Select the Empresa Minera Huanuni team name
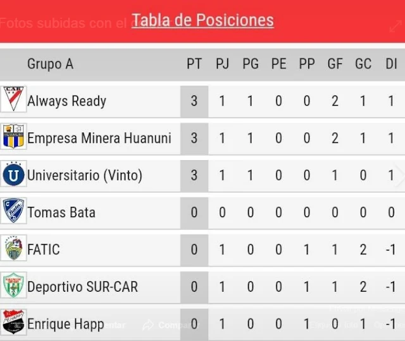 [99, 138]
